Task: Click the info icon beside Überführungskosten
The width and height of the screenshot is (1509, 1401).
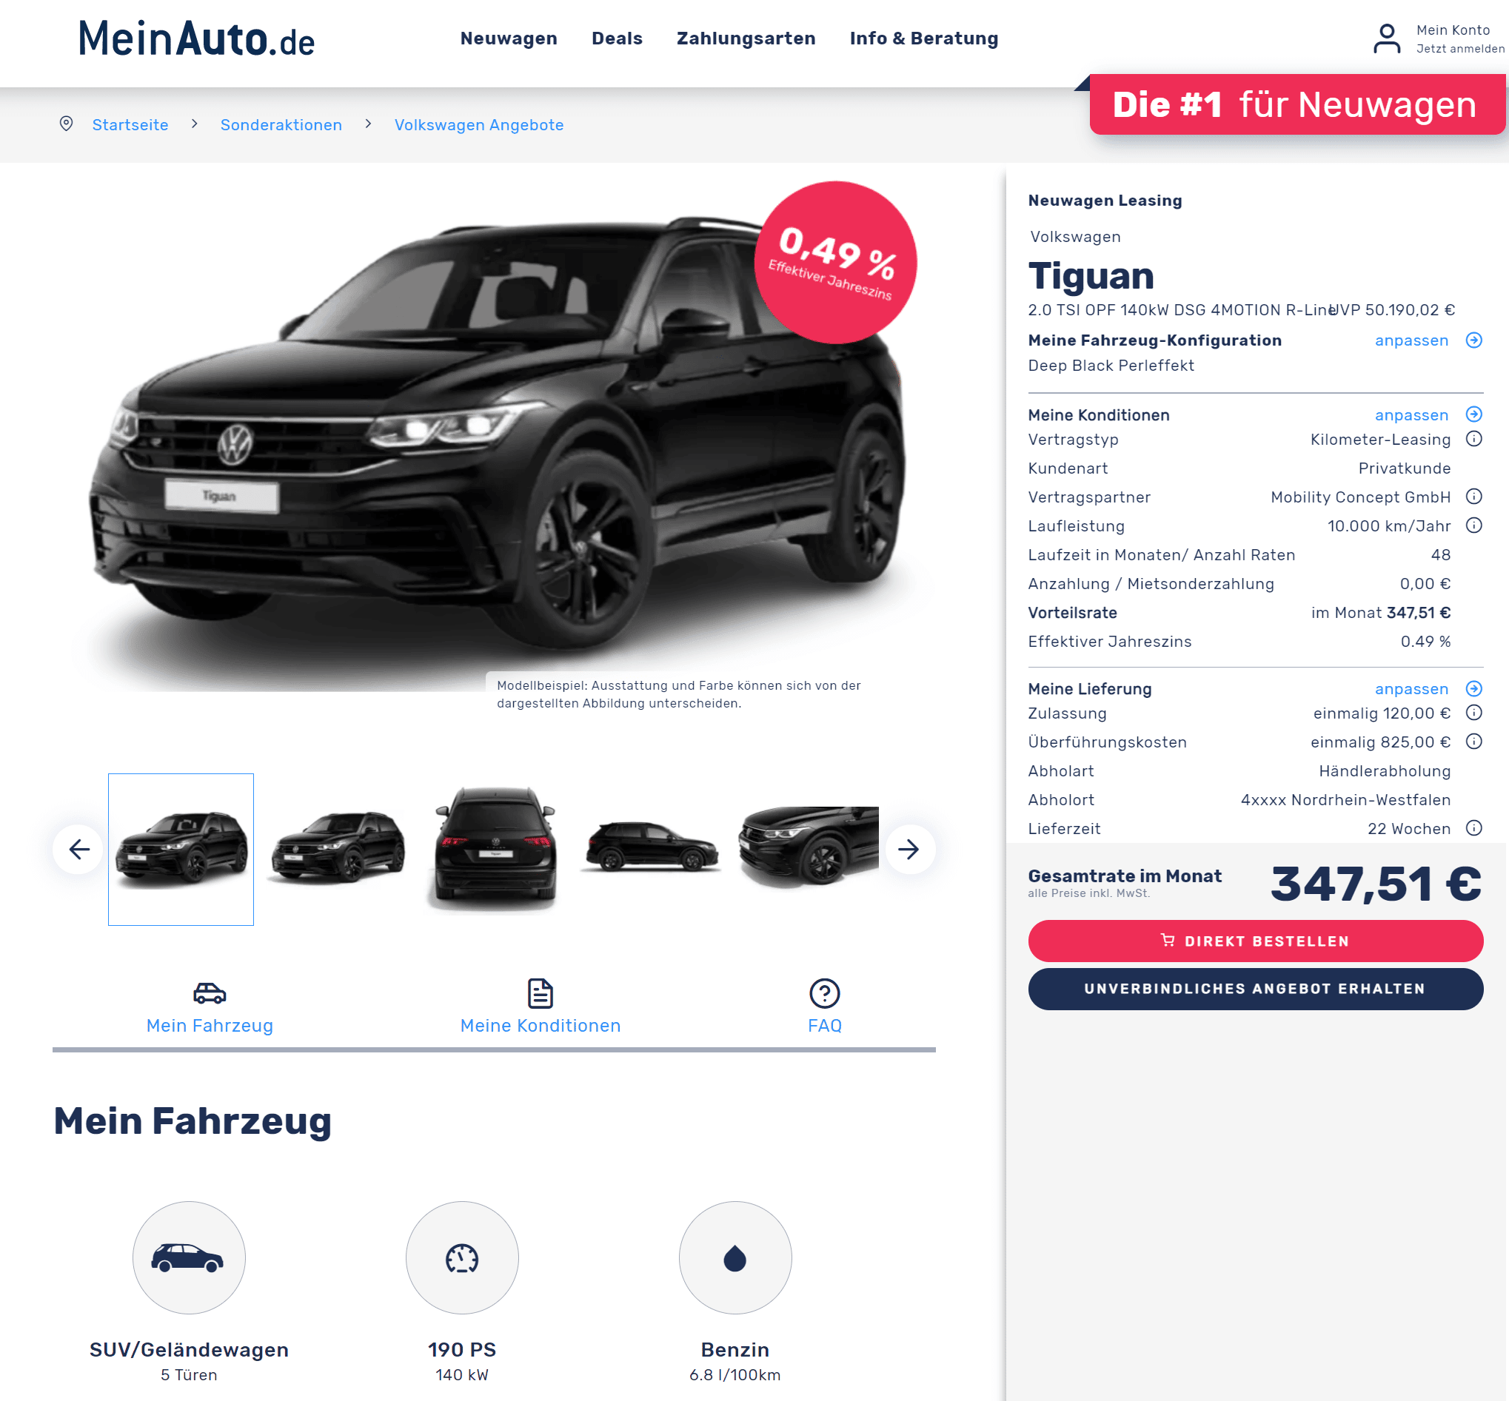Action: click(1473, 742)
